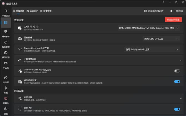Open 显存优化 dropdown showing 无优化
The width and height of the screenshot is (186, 116).
(161, 39)
